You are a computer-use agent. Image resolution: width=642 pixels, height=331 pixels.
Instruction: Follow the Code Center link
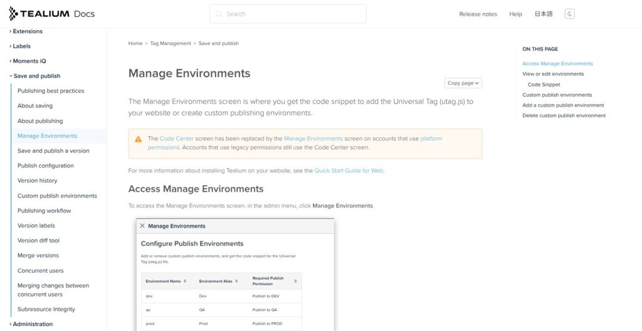click(x=176, y=139)
